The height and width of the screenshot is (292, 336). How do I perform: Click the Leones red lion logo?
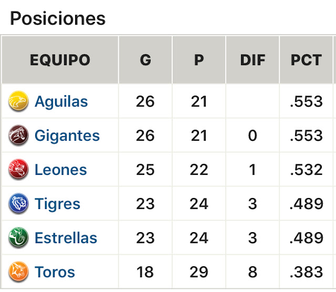(18, 169)
